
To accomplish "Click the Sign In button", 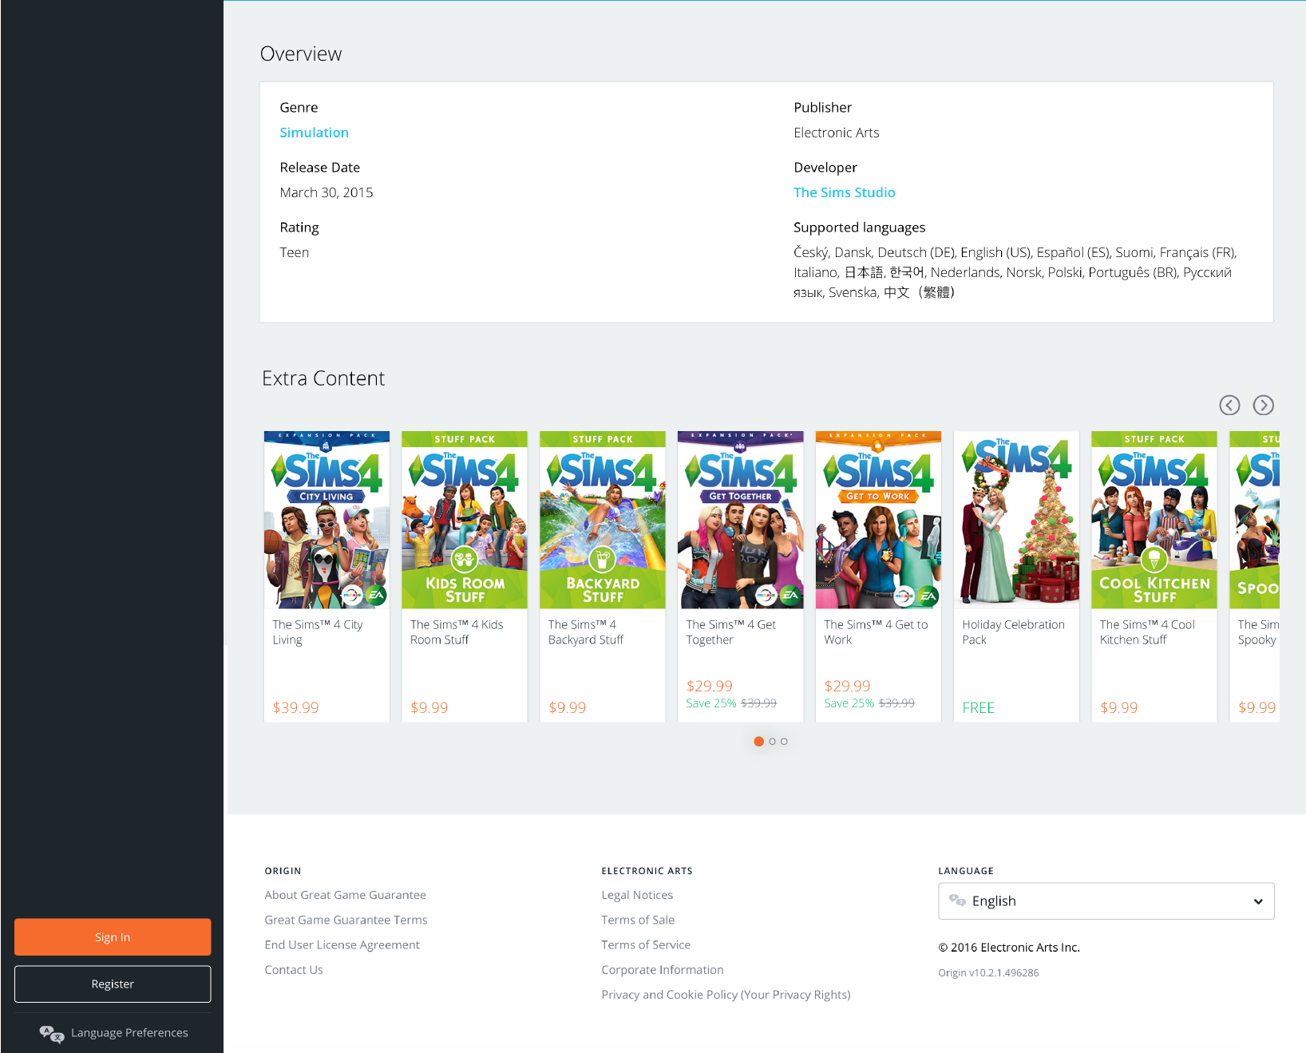I will click(113, 937).
